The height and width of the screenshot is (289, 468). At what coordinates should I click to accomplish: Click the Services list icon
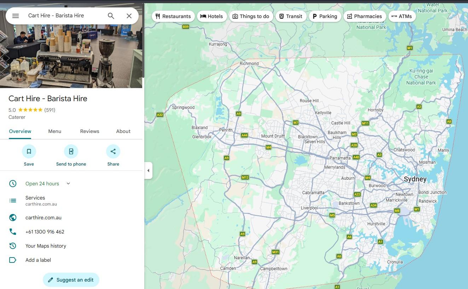tap(13, 201)
